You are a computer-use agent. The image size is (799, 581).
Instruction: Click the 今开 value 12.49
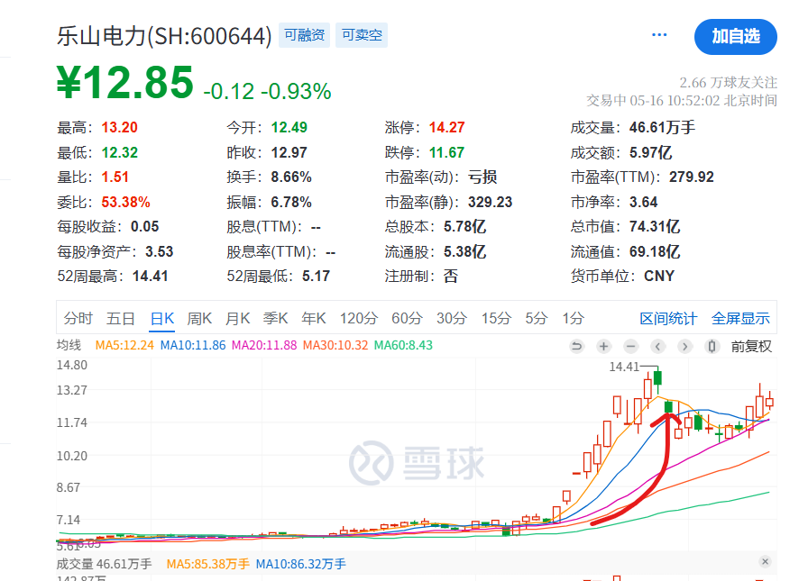(x=289, y=127)
